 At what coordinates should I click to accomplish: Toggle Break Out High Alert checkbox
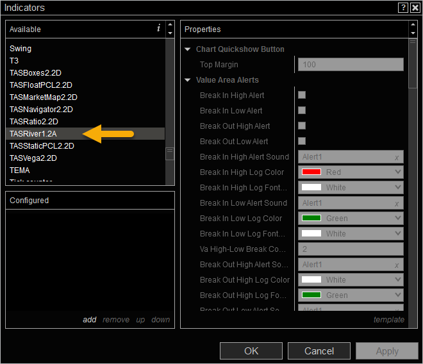pyautogui.click(x=302, y=126)
